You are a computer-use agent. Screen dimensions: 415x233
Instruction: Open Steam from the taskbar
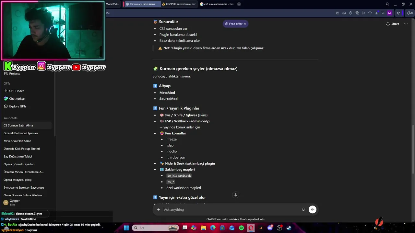coord(289,228)
